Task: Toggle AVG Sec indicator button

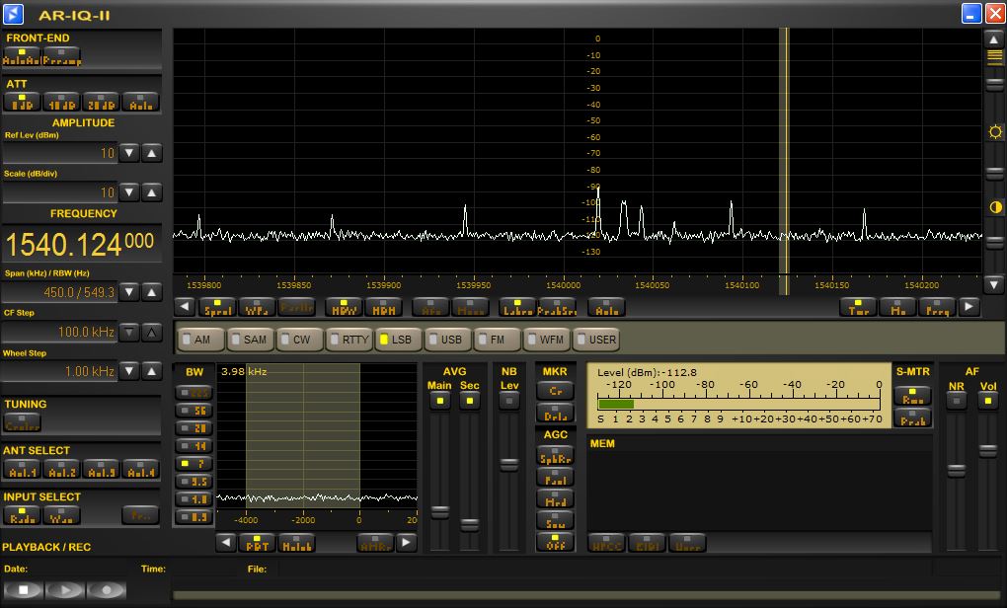Action: 470,401
